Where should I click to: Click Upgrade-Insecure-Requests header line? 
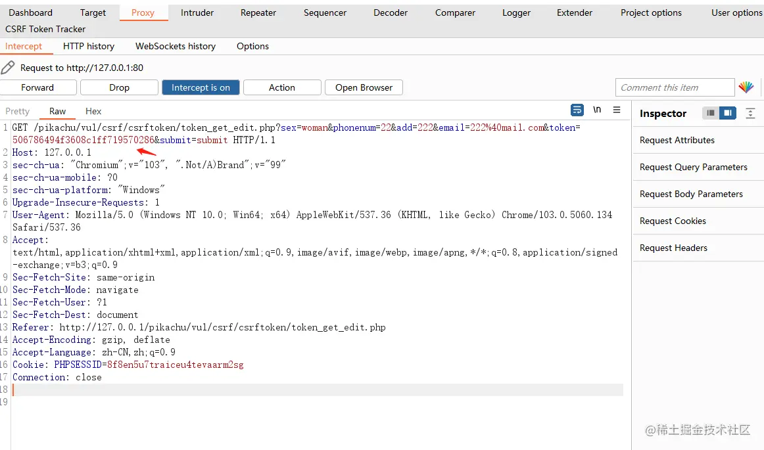tap(85, 202)
